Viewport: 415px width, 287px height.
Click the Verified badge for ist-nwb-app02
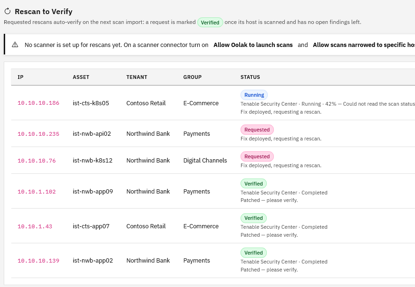[x=254, y=253]
